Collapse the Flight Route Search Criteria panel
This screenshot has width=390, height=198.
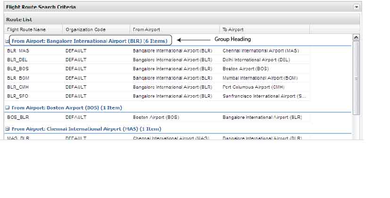pyautogui.click(x=357, y=7)
